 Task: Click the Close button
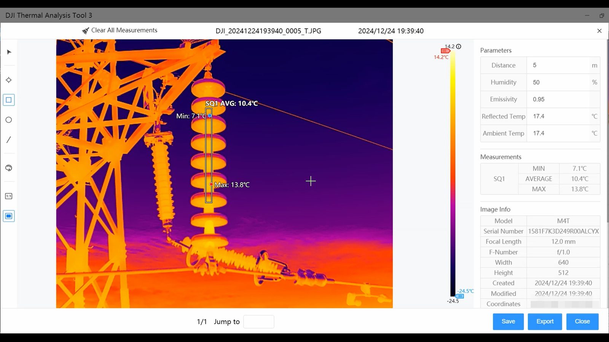582,321
